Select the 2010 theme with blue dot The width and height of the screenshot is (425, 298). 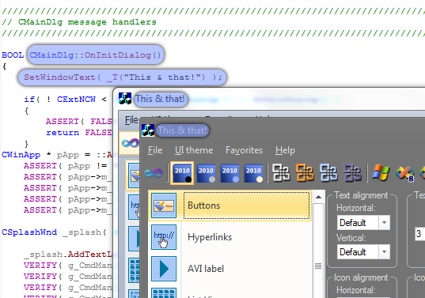click(230, 173)
